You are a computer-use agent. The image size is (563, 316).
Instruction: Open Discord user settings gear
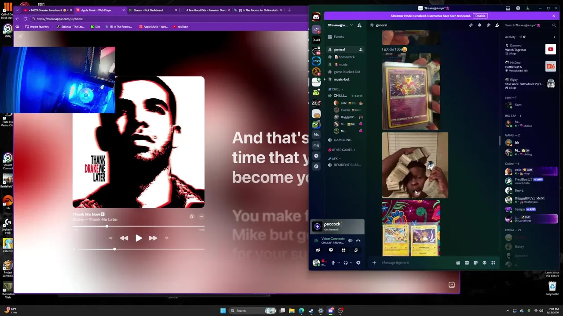(358, 263)
